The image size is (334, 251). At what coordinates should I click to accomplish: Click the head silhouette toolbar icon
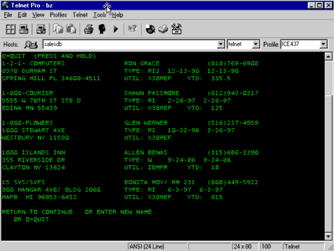pyautogui.click(x=102, y=29)
